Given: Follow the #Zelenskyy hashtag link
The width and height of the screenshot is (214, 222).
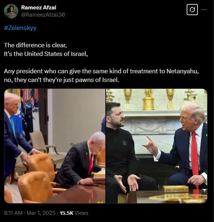Looking at the screenshot, I should click(20, 28).
